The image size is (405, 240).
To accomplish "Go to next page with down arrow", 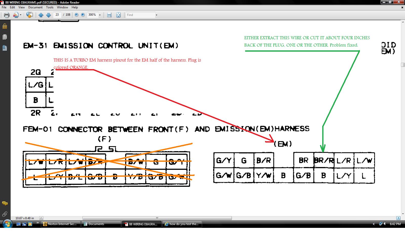I will pos(49,15).
